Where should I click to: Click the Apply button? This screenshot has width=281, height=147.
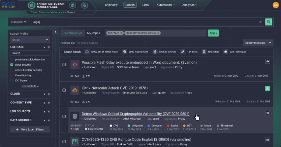tap(213, 33)
